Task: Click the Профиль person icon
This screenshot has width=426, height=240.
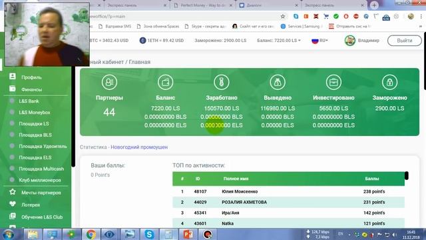Action: click(13, 76)
